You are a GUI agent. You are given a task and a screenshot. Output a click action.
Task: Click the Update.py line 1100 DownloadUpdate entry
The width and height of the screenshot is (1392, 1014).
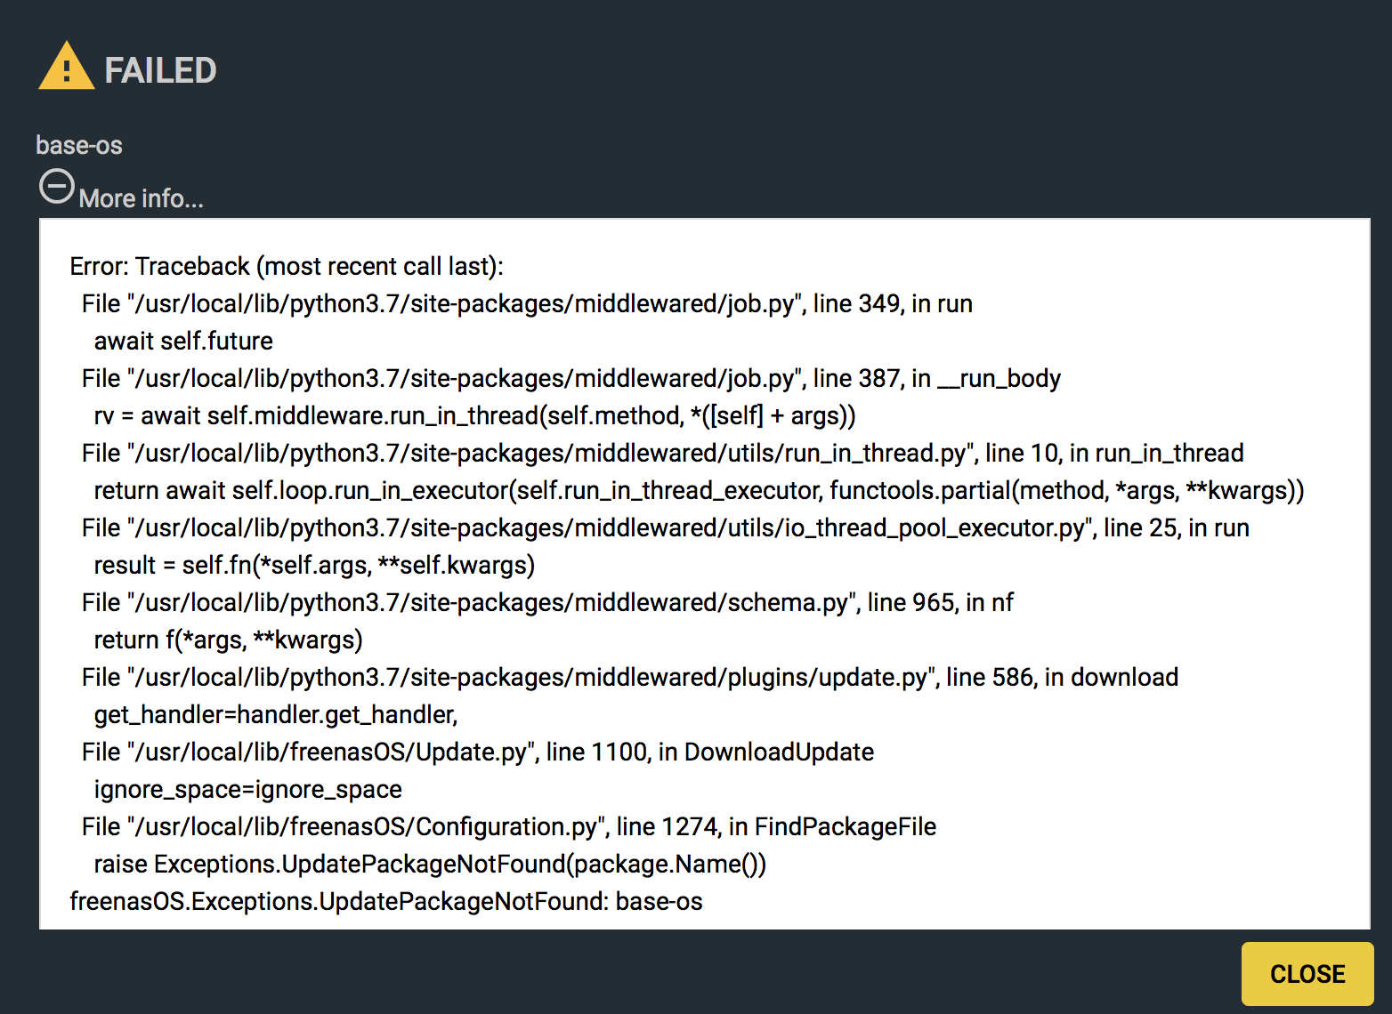[478, 752]
